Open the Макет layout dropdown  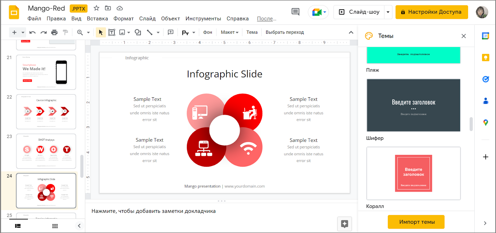click(229, 32)
